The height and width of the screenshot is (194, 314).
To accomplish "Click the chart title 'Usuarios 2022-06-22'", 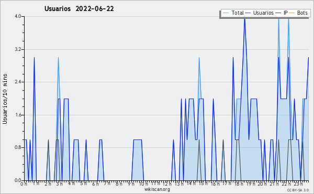I will [79, 9].
